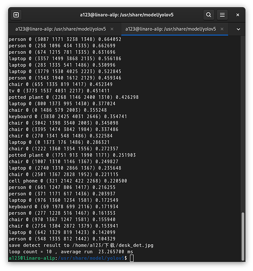Click the keyboard 0.354741 output line
Image resolution: width=253 pixels, height=271 pixels.
(x=68, y=117)
